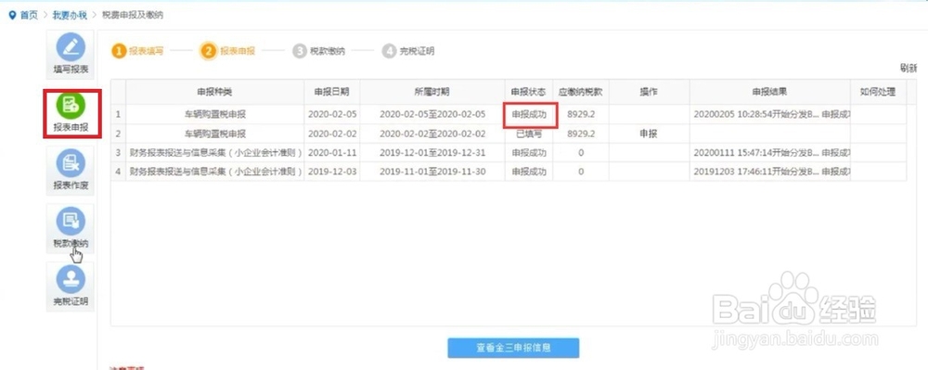Click the 申报 link in row 2

(x=649, y=134)
